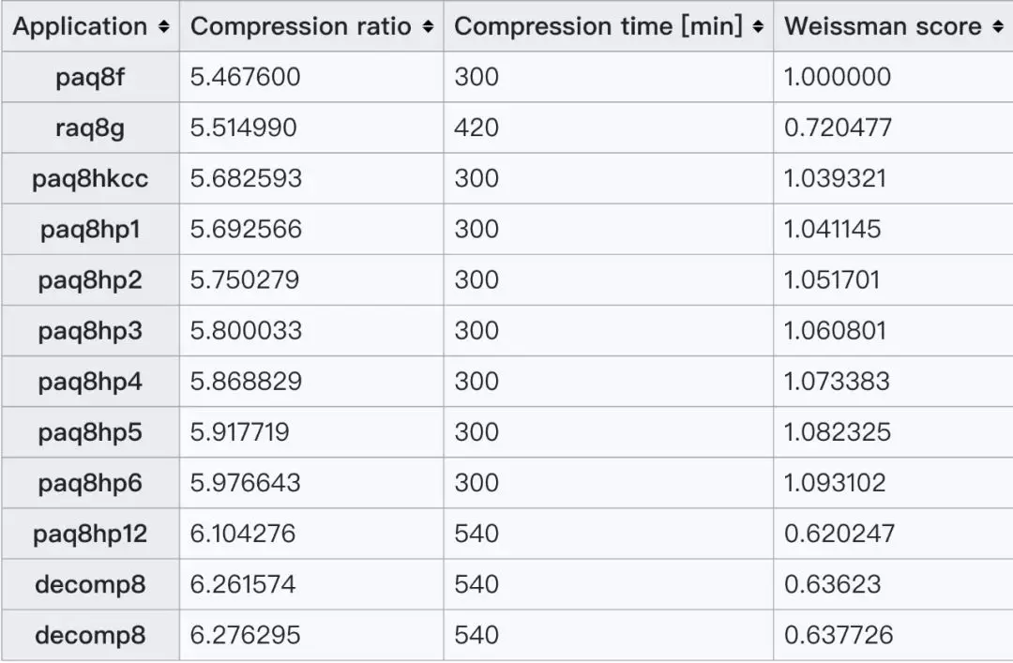Sort by Weissman score arrows icon
The image size is (1013, 663).
tap(998, 26)
